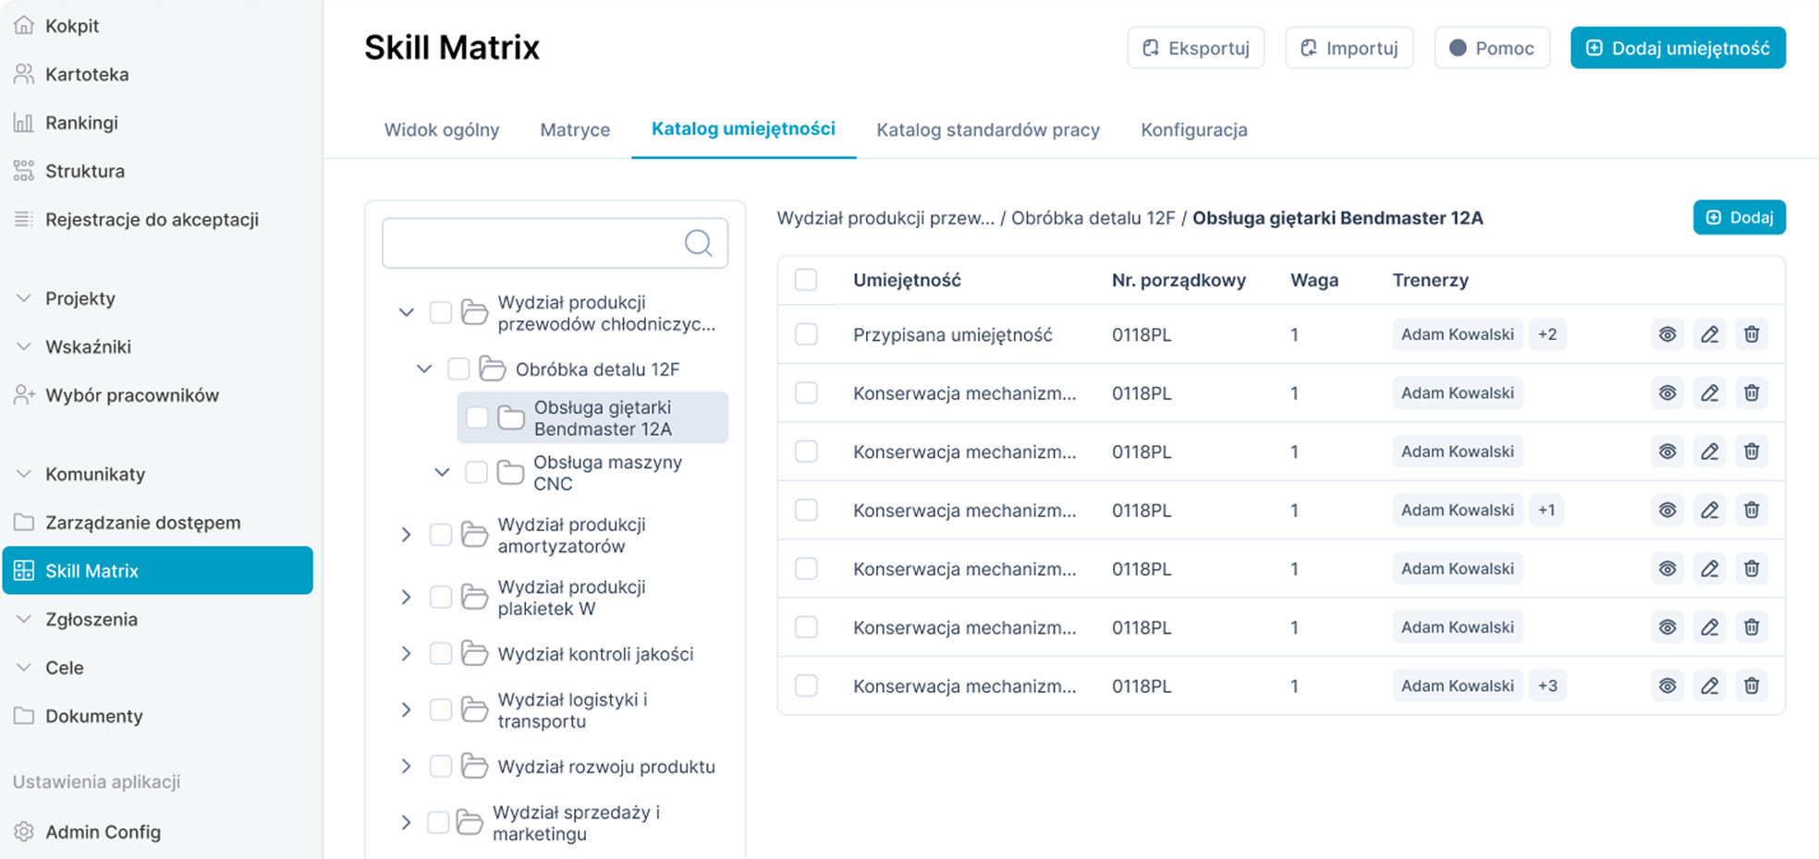
Task: Switch to the Matryce tab
Action: (x=574, y=130)
